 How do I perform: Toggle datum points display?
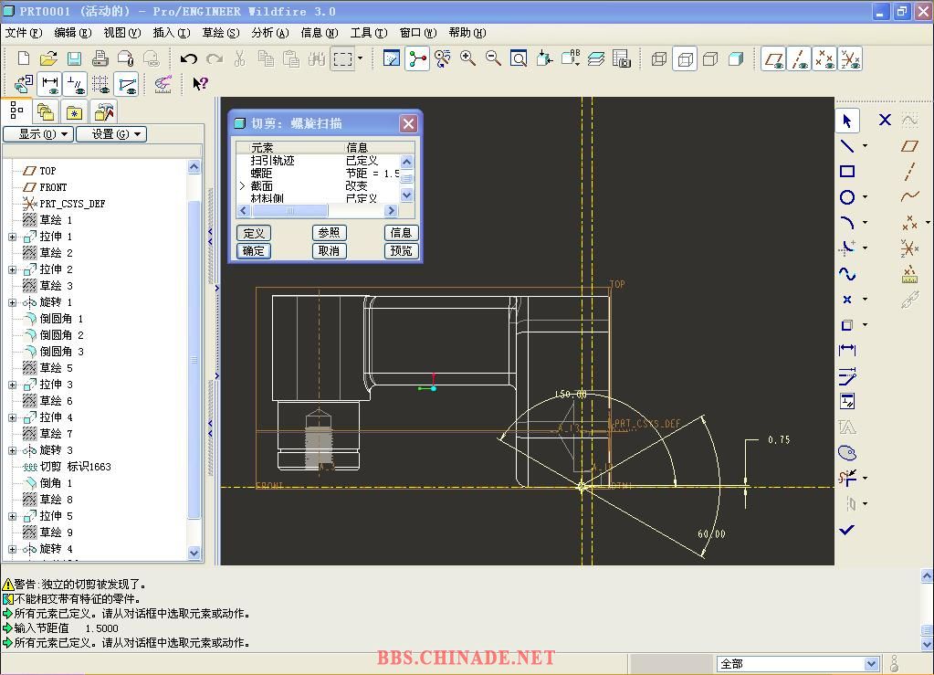click(x=824, y=59)
